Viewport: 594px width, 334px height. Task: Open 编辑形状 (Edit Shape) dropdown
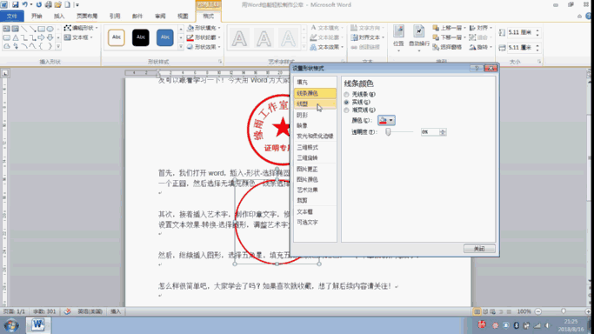click(81, 28)
